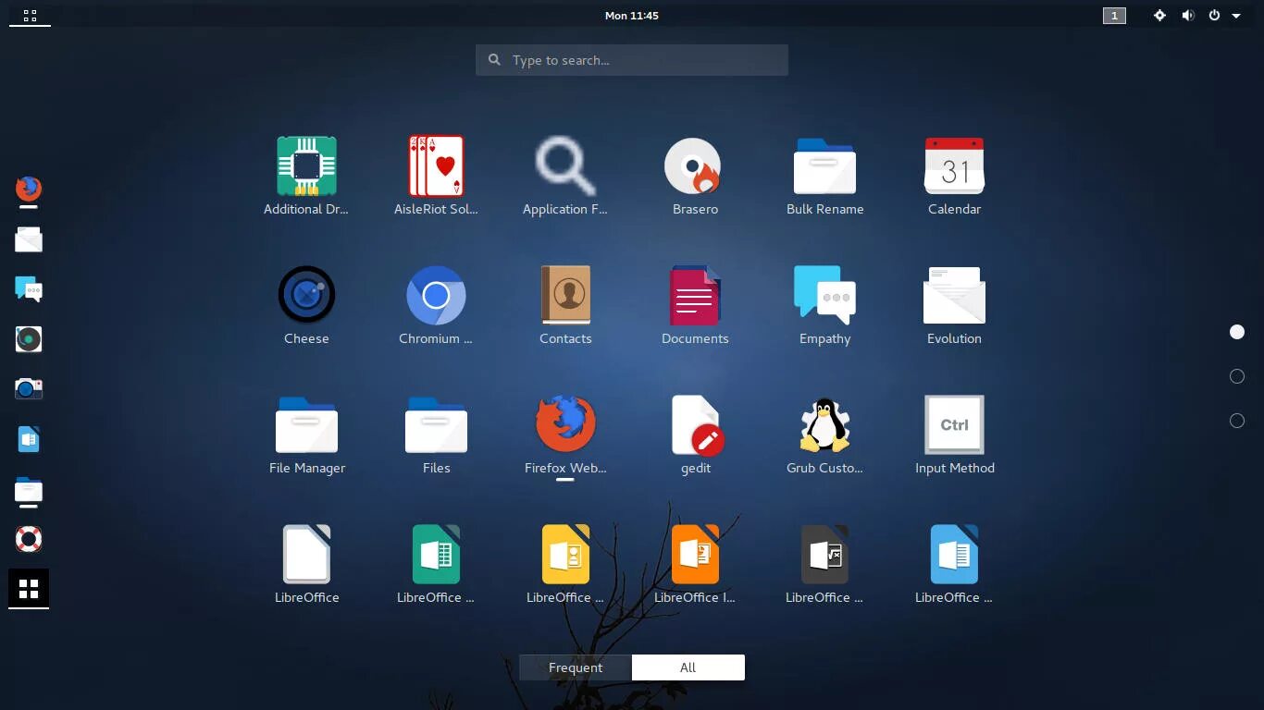Launch blue LibreOffice Writer in the grid
Image resolution: width=1264 pixels, height=710 pixels.
pos(954,555)
